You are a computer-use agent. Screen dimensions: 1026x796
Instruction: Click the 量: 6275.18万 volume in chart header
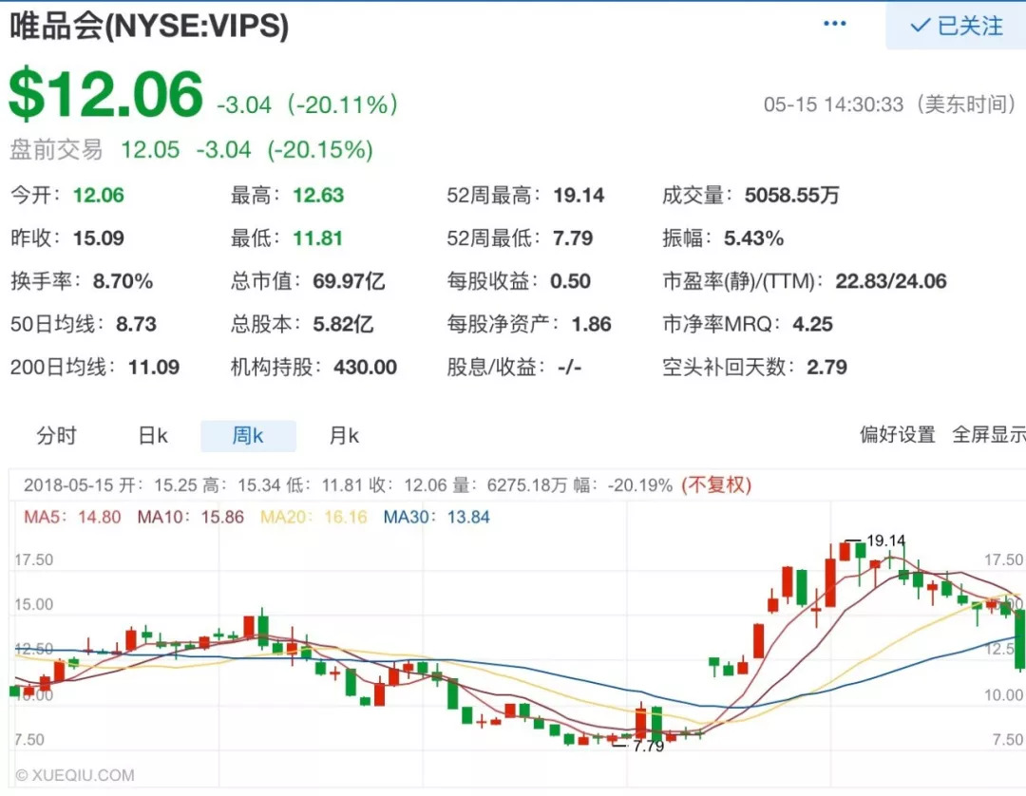[510, 485]
